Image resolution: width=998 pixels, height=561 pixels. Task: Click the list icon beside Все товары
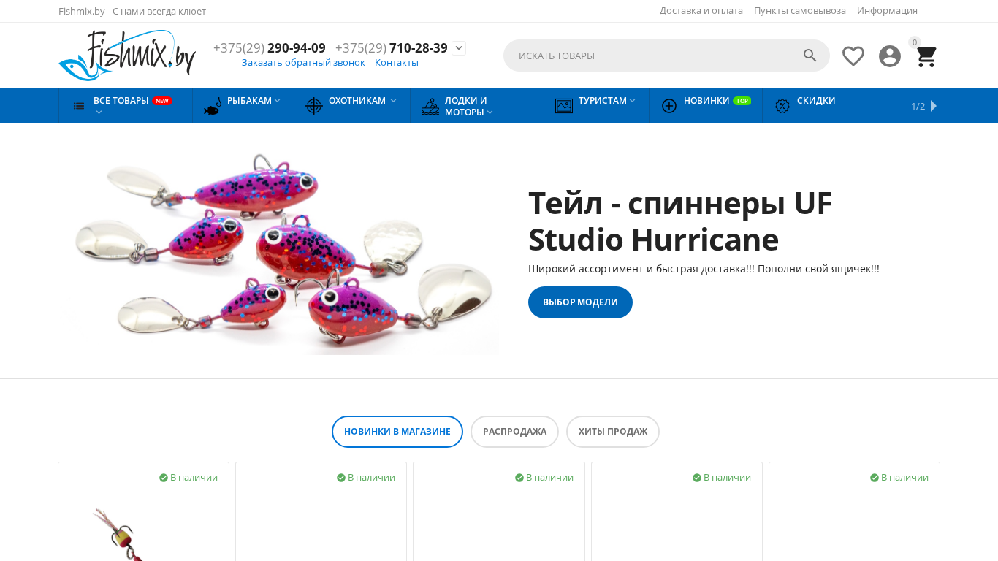(79, 106)
